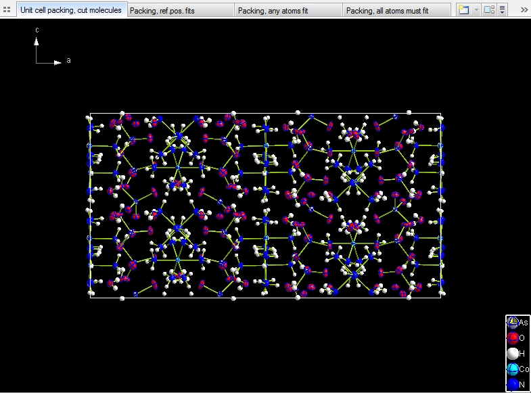Viewport: 531px width, 393px height.
Task: Click the c-axis arrow in orientation indicator
Action: coord(37,42)
